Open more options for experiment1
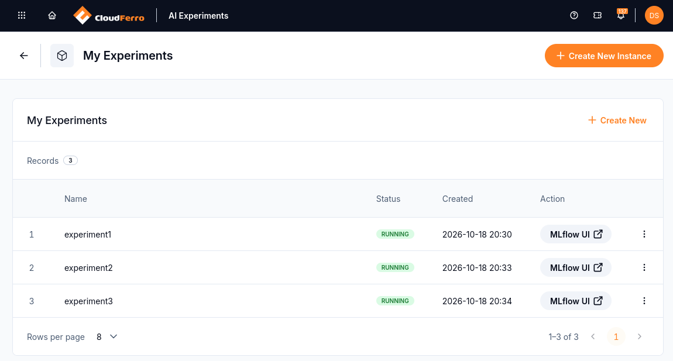 [644, 234]
